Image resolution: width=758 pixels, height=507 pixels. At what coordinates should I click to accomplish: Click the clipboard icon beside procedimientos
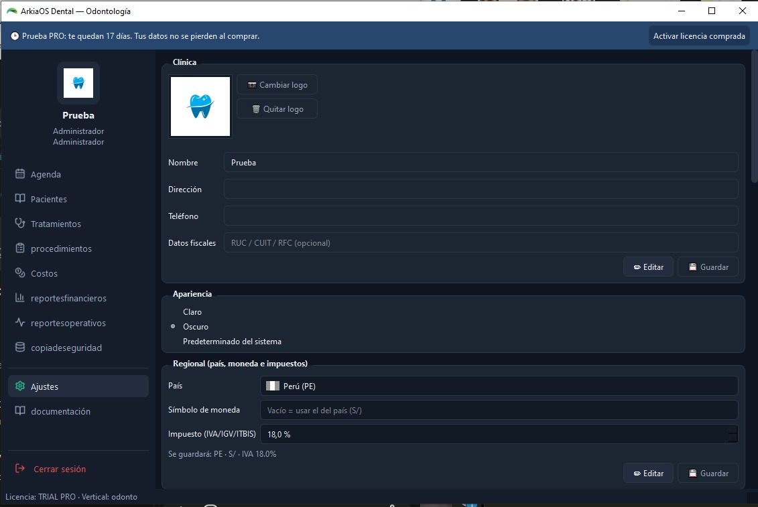pyautogui.click(x=20, y=248)
